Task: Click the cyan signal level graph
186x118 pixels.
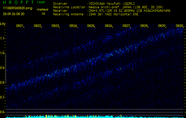Action: pyautogui.click(x=93, y=117)
